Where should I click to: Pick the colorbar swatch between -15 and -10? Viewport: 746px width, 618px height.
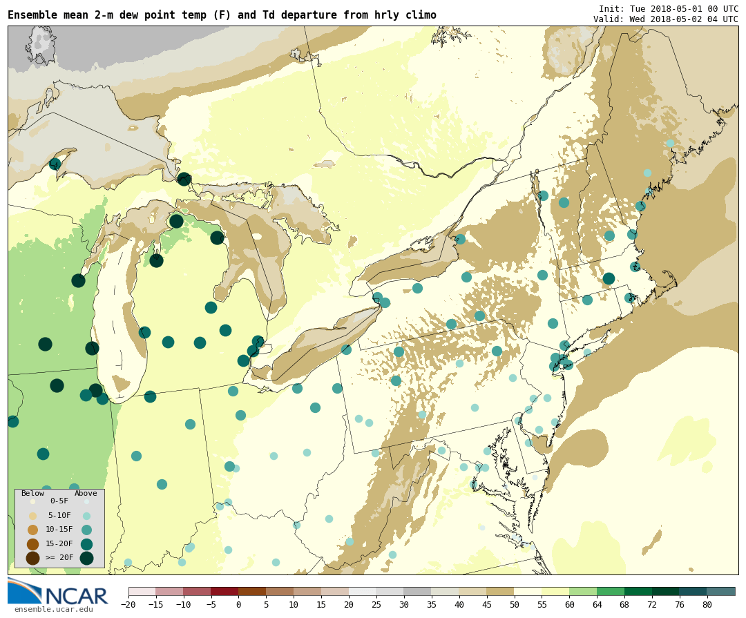point(169,591)
